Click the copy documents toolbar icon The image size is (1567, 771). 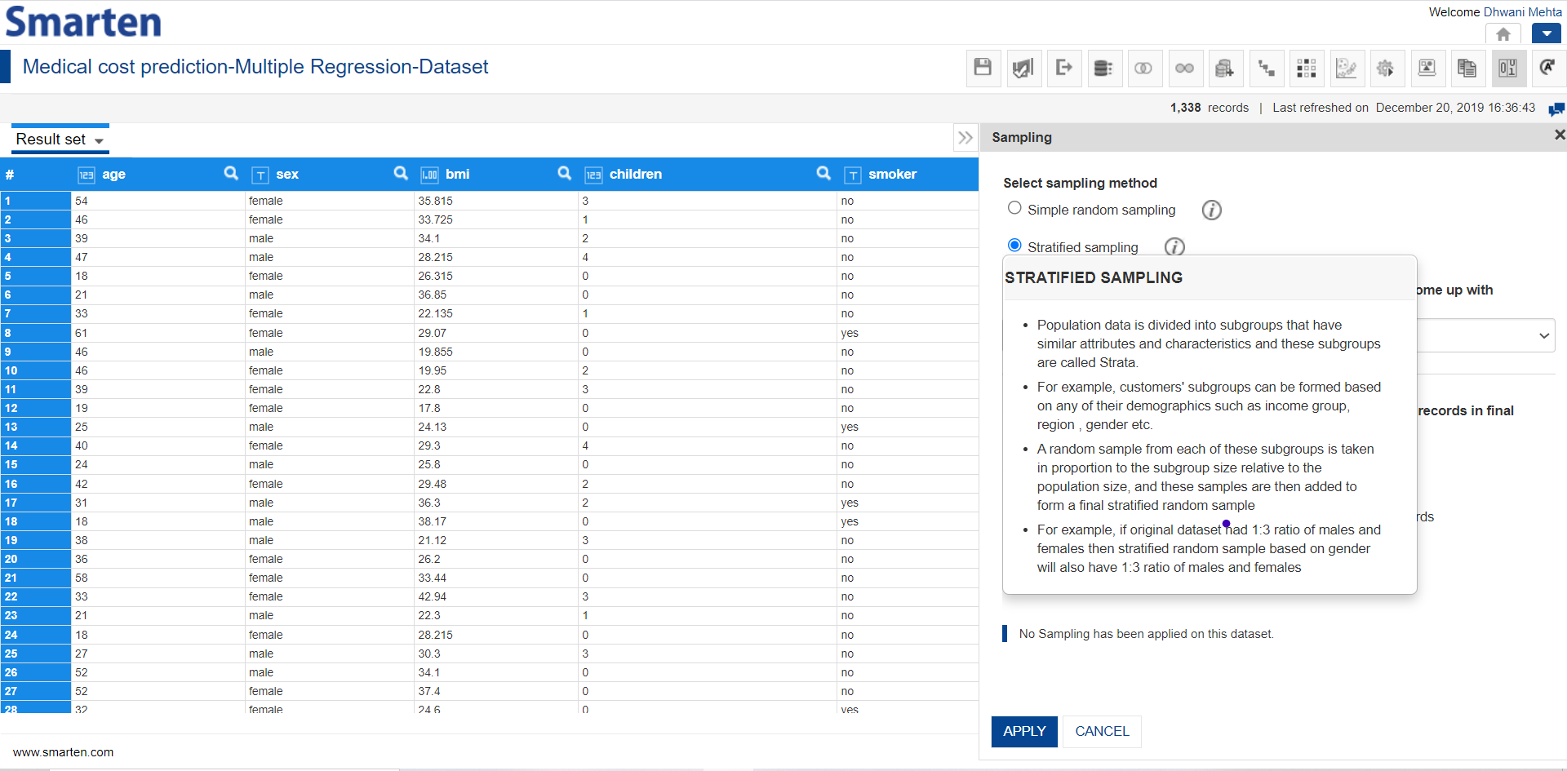[1467, 68]
